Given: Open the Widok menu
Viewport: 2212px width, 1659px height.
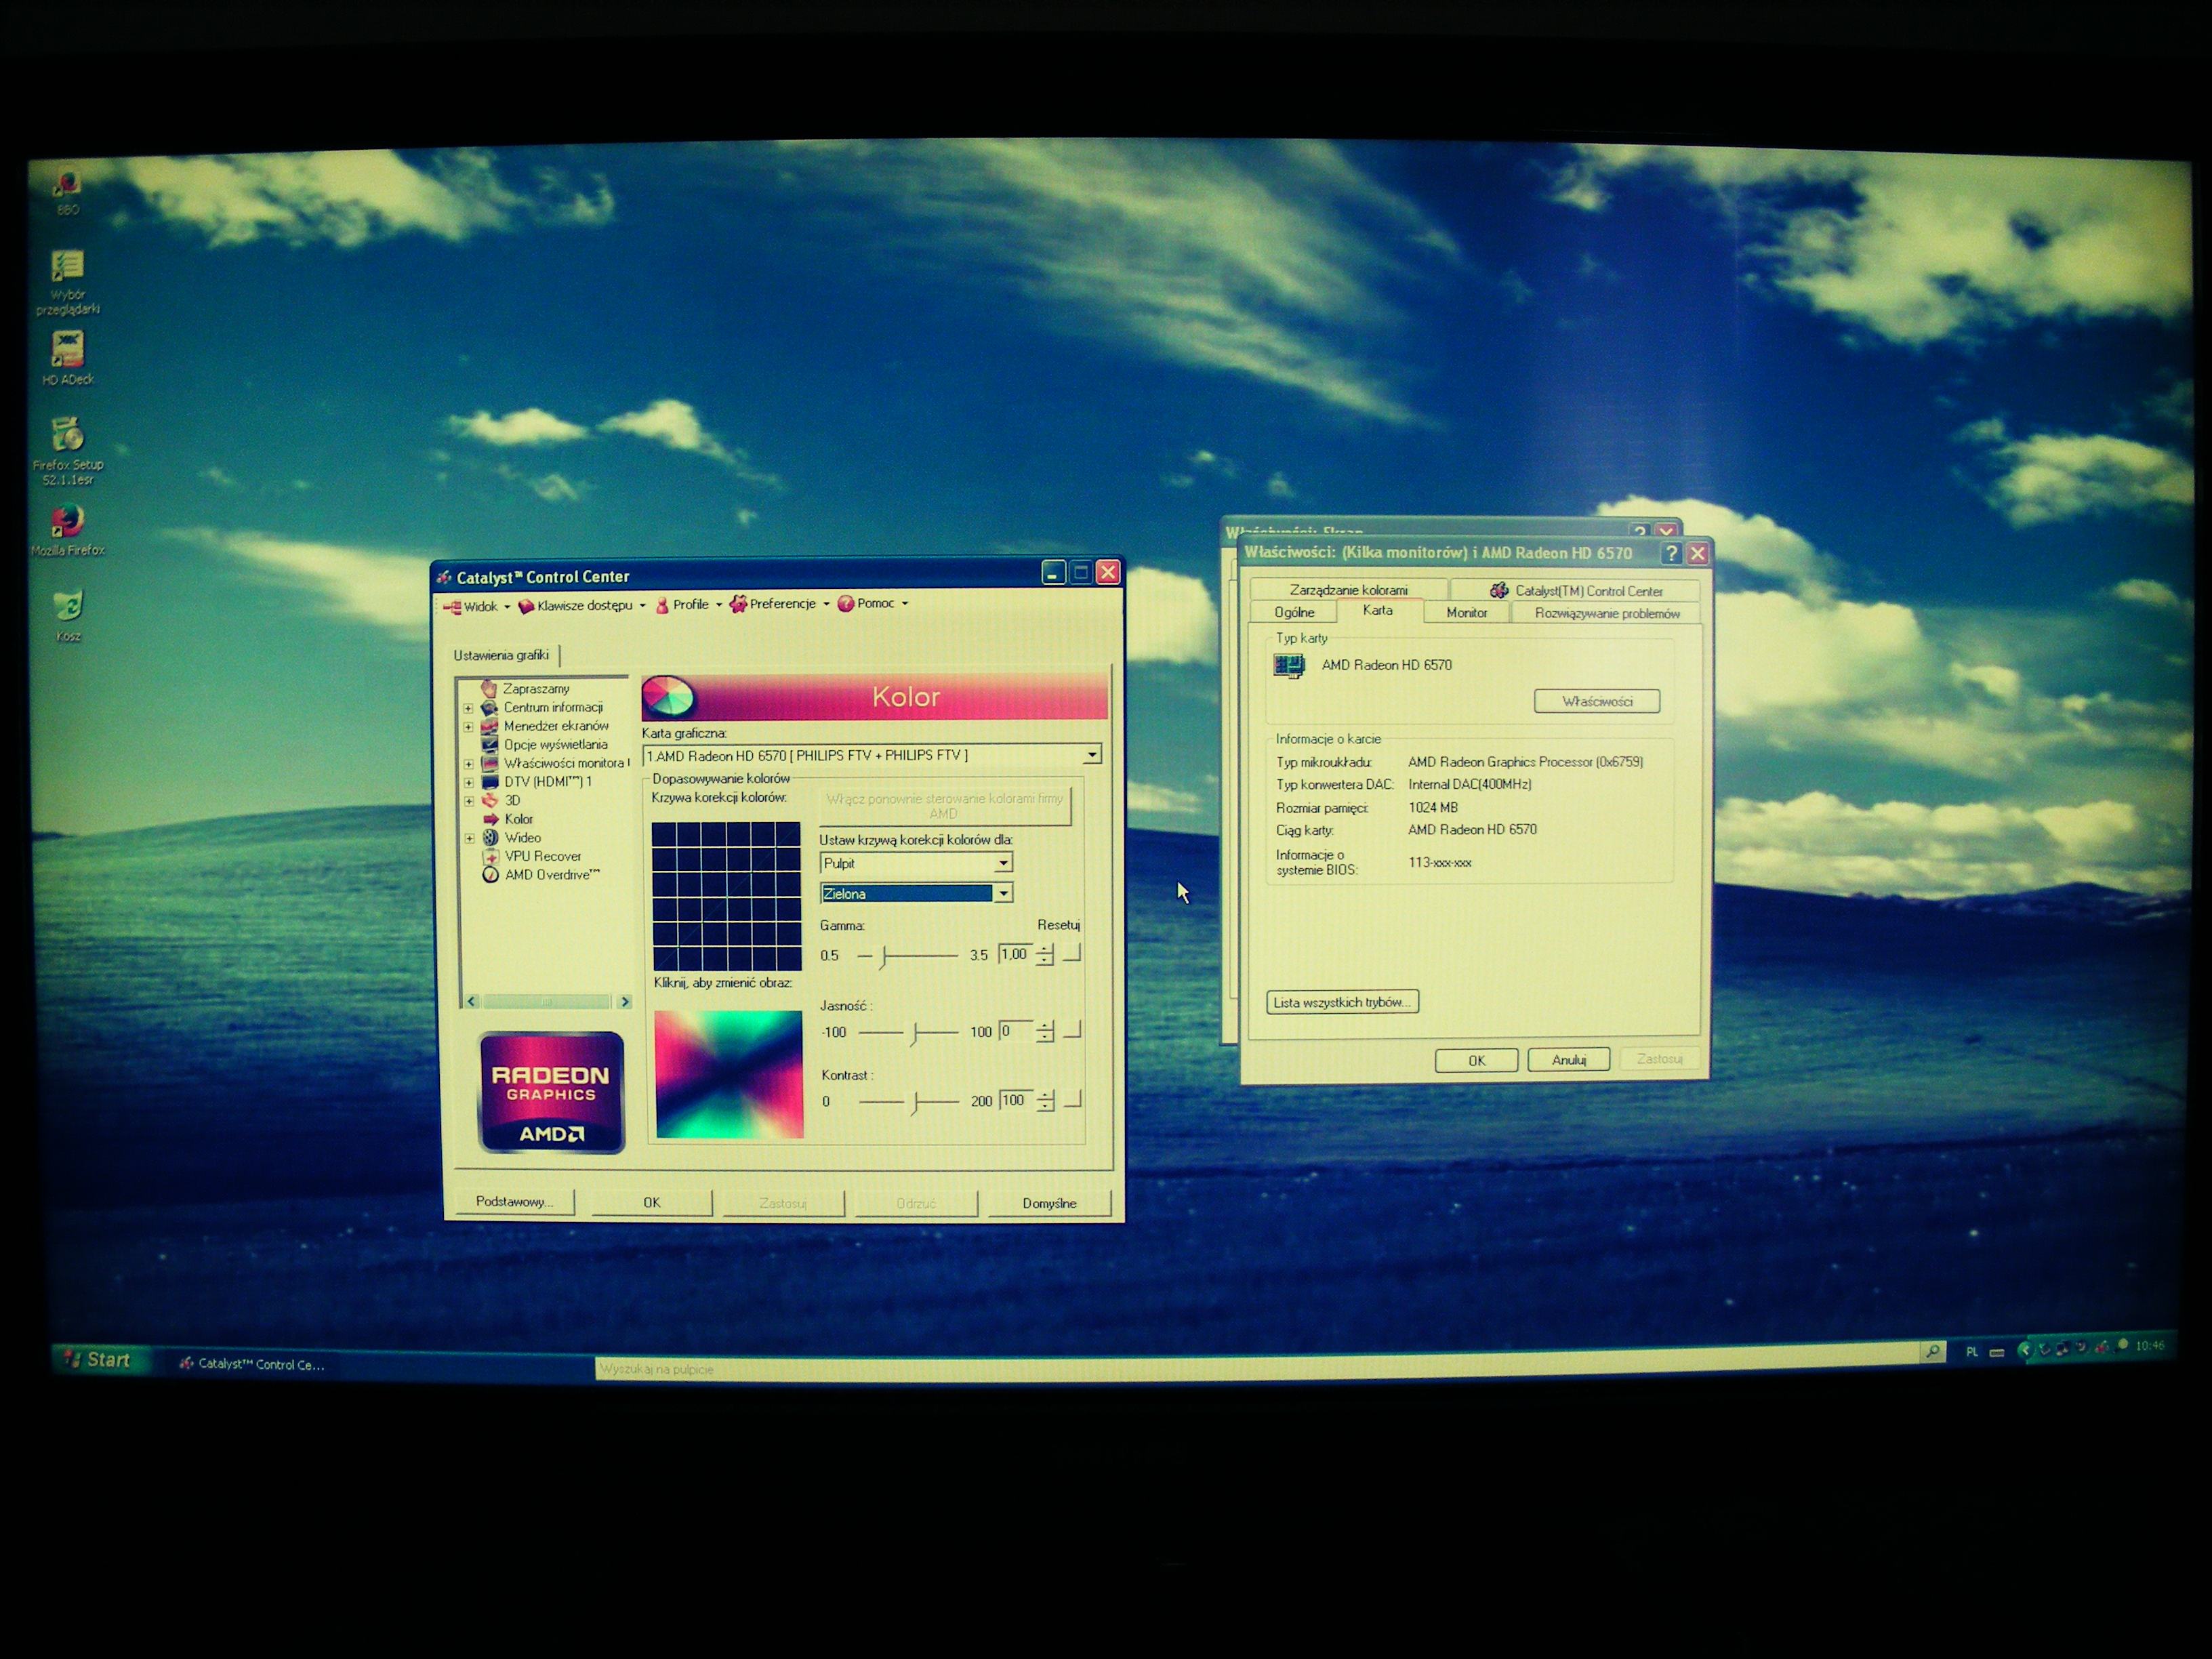Looking at the screenshot, I should pyautogui.click(x=477, y=606).
